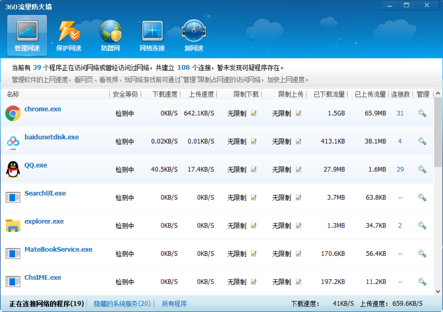Screen dimensions: 443x312
Task: Click the scrollbar down arrow
Action: [438, 292]
